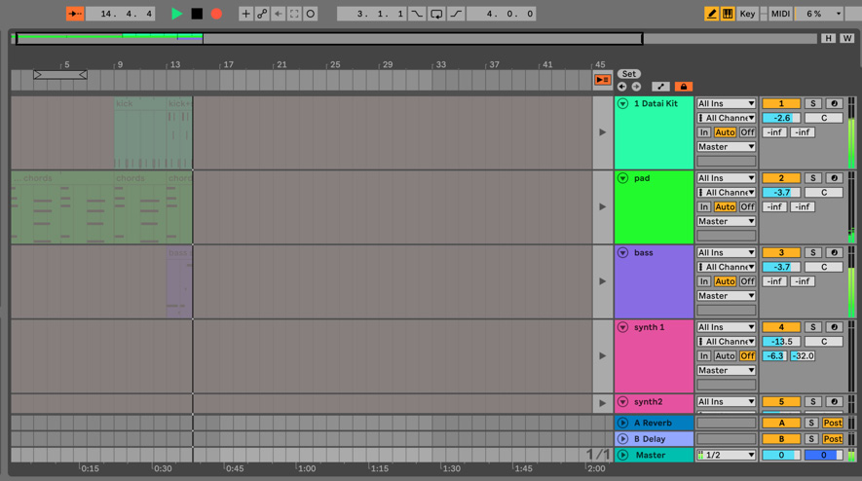Click the pan C field on pad track
The height and width of the screenshot is (481, 862).
point(823,193)
